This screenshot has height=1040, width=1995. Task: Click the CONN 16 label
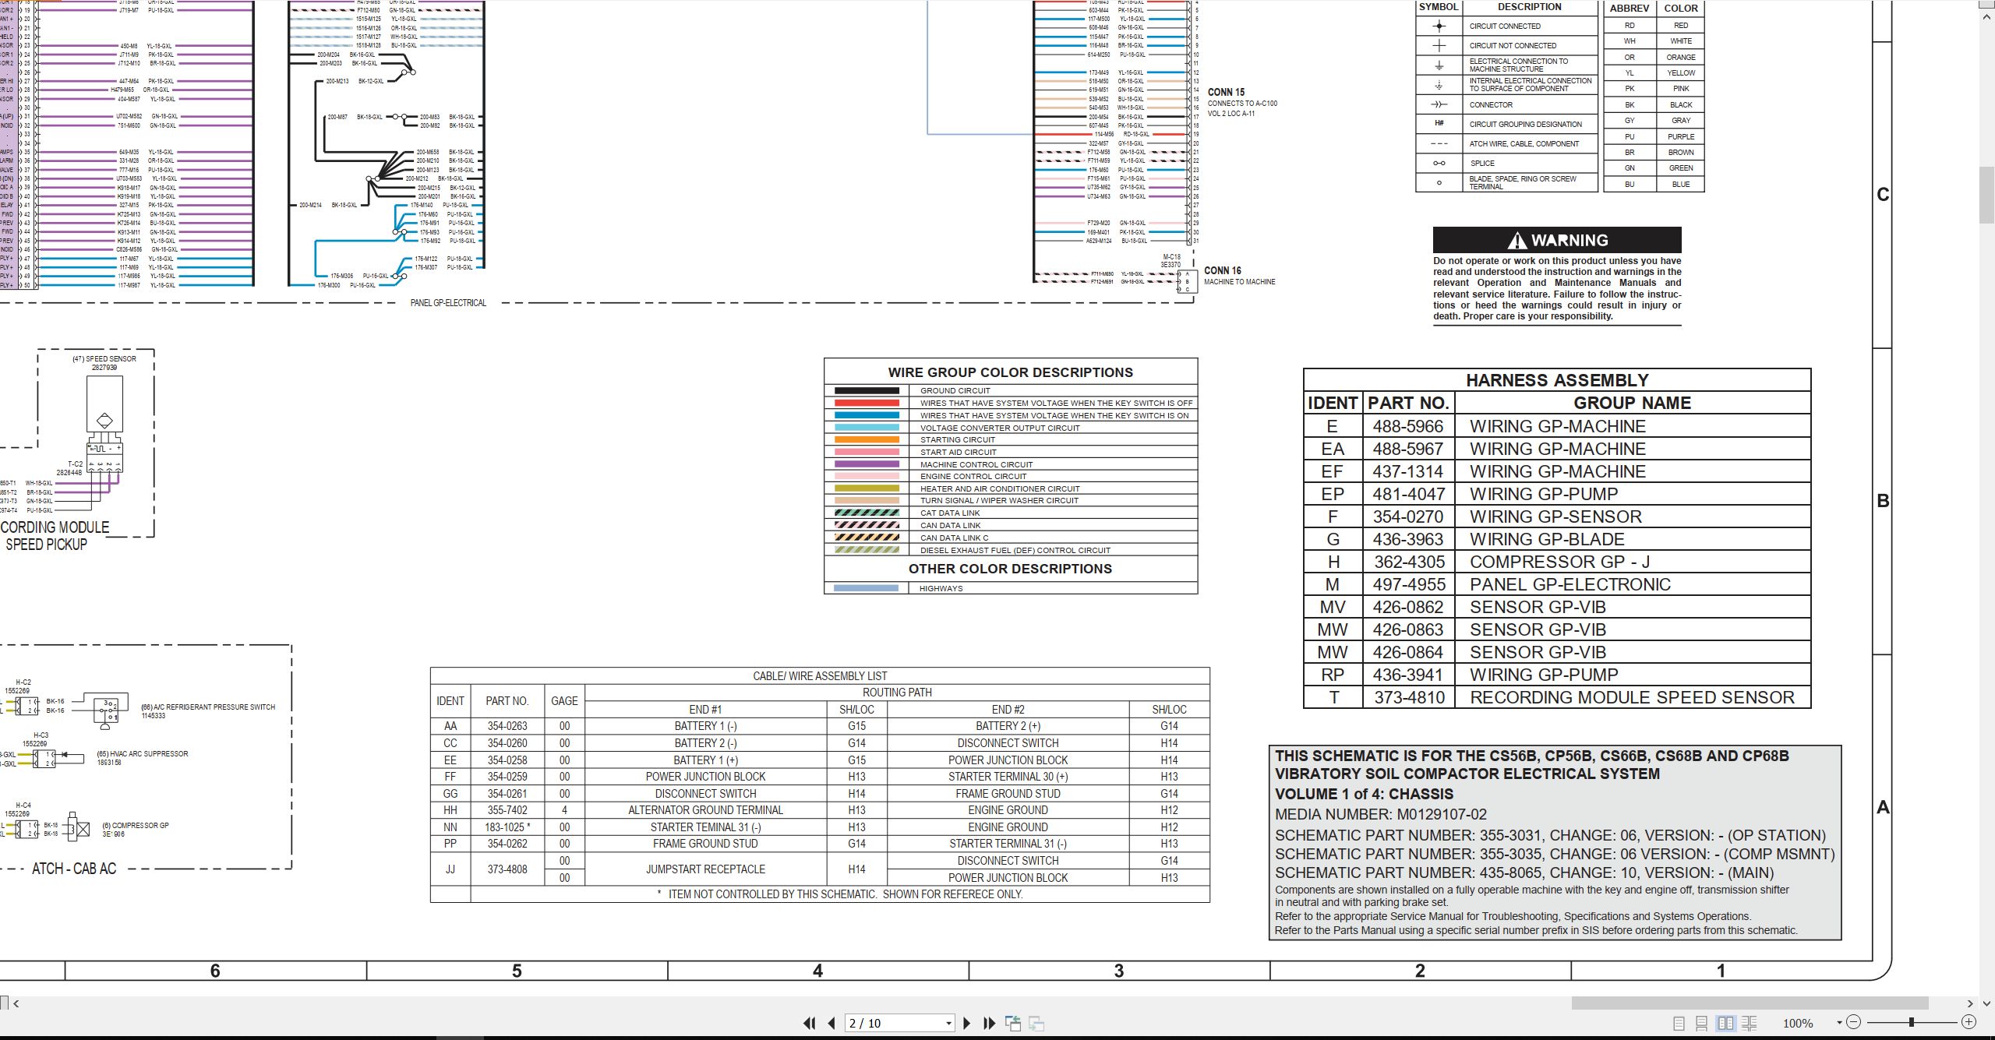tap(1222, 270)
